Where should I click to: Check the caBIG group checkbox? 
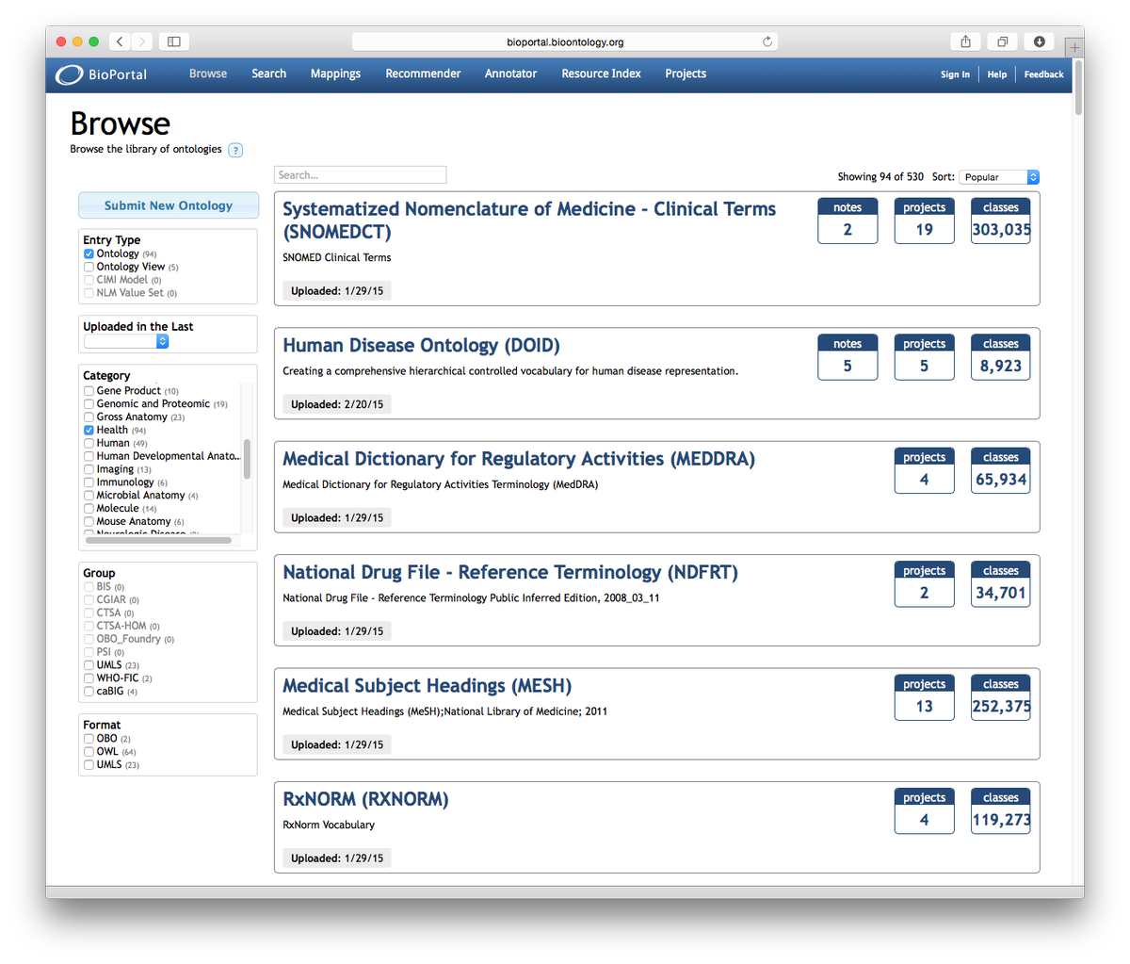(x=89, y=693)
